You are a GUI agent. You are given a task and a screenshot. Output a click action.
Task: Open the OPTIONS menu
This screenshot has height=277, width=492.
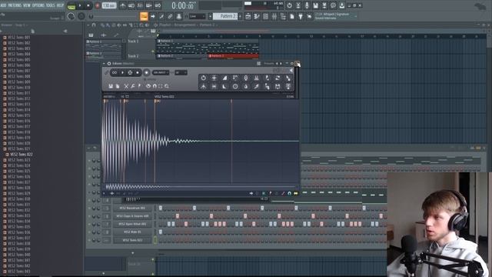click(x=38, y=5)
